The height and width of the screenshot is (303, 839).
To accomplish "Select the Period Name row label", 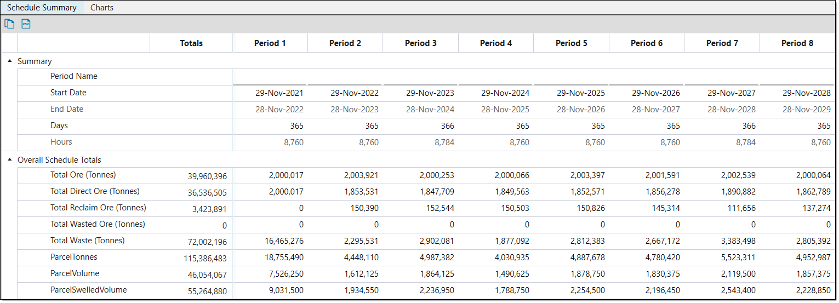I will coord(74,76).
